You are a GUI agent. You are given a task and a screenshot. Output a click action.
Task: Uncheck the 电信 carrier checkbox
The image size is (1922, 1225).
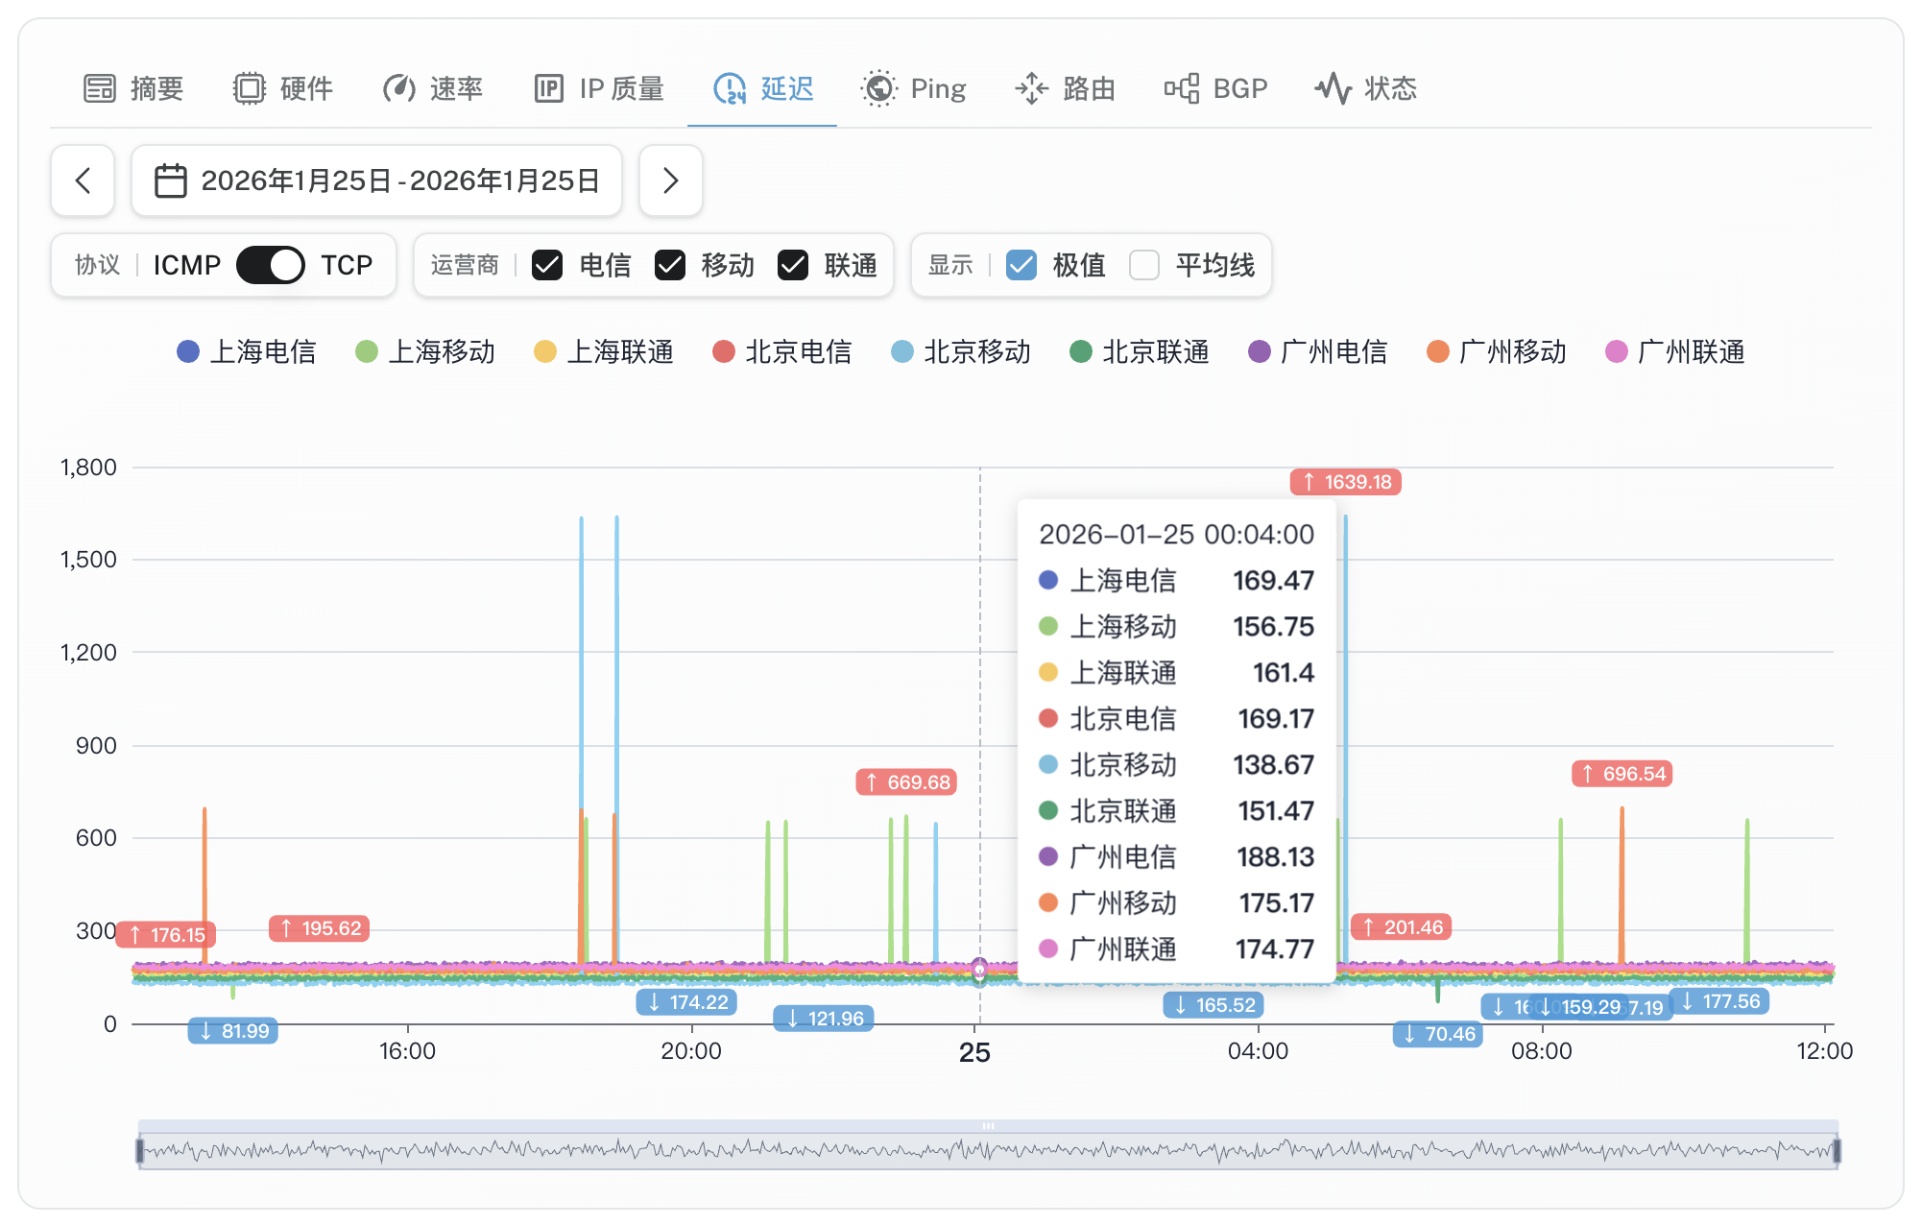coord(547,265)
